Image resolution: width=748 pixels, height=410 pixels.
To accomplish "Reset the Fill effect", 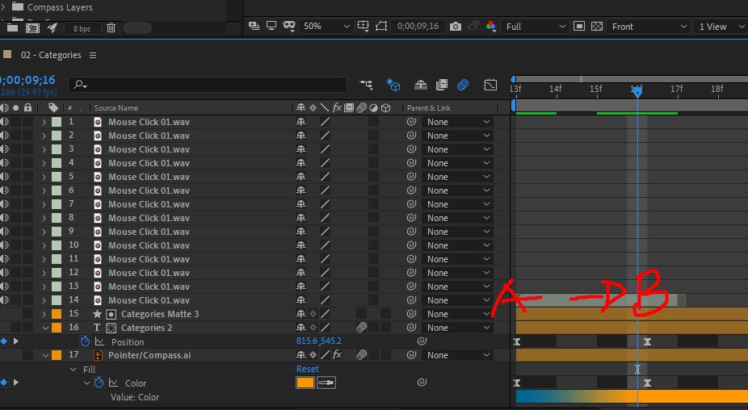I will click(307, 369).
